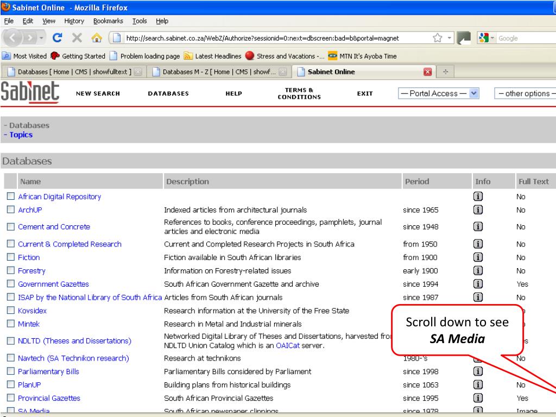This screenshot has width=556, height=417.
Task: Show info for Cement and Concrete
Action: click(x=478, y=226)
